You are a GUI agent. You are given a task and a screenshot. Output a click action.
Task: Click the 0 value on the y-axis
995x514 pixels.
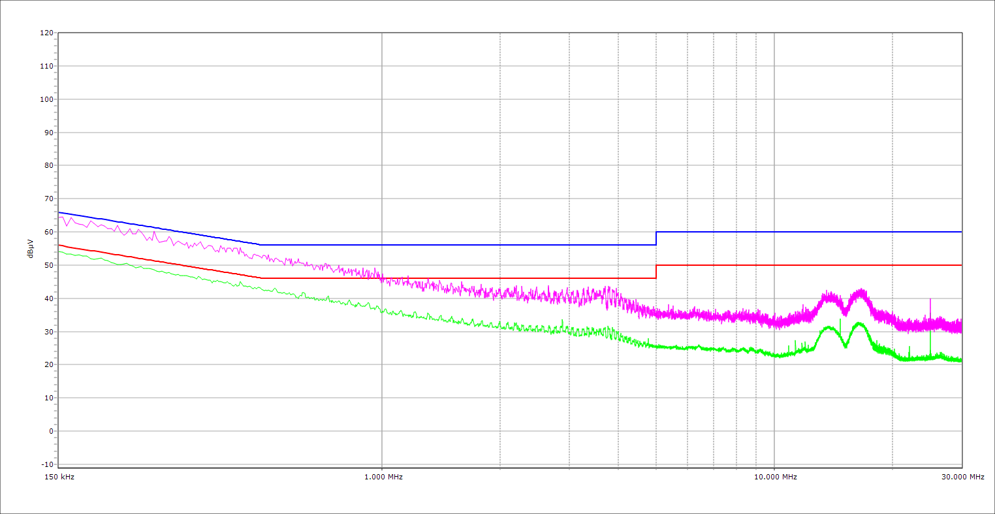pyautogui.click(x=50, y=431)
